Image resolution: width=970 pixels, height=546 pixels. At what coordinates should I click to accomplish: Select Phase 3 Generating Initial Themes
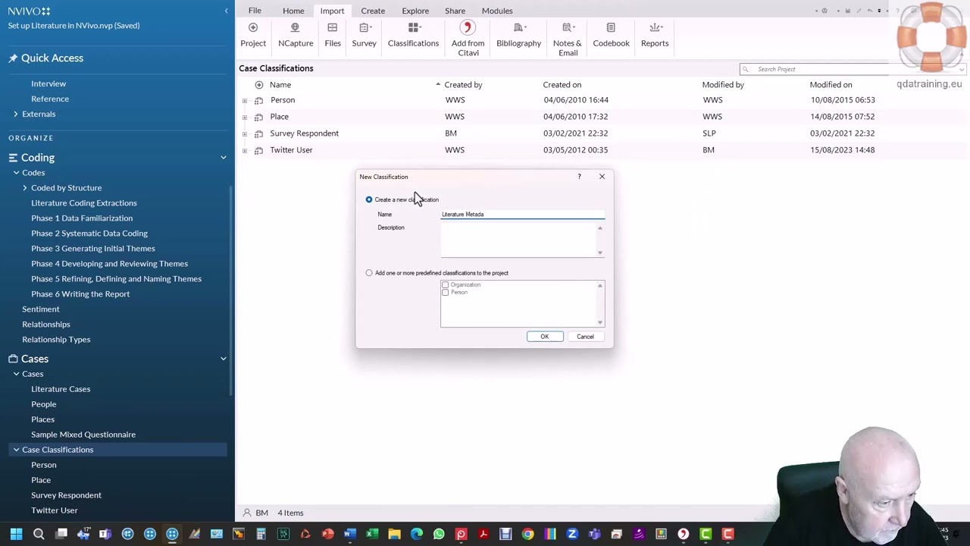pyautogui.click(x=93, y=249)
